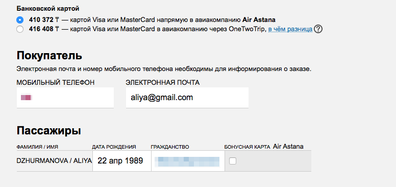Click the question mark help icon
This screenshot has height=187, width=396.
tap(318, 29)
